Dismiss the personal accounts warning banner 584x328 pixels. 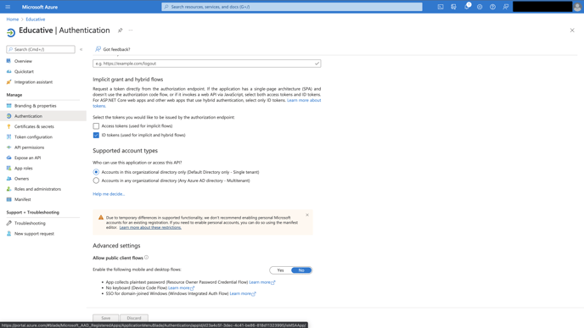(307, 215)
